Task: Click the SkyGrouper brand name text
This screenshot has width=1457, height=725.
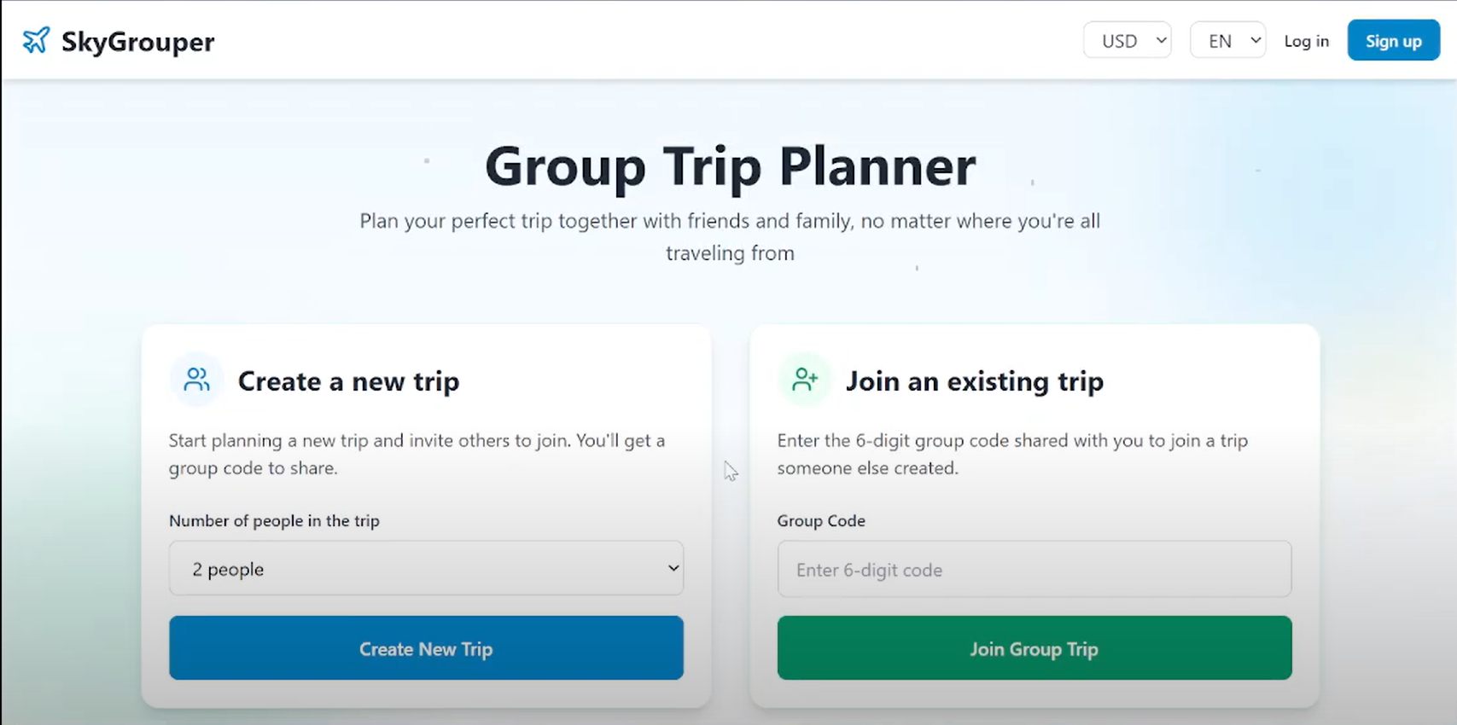Action: [x=137, y=41]
